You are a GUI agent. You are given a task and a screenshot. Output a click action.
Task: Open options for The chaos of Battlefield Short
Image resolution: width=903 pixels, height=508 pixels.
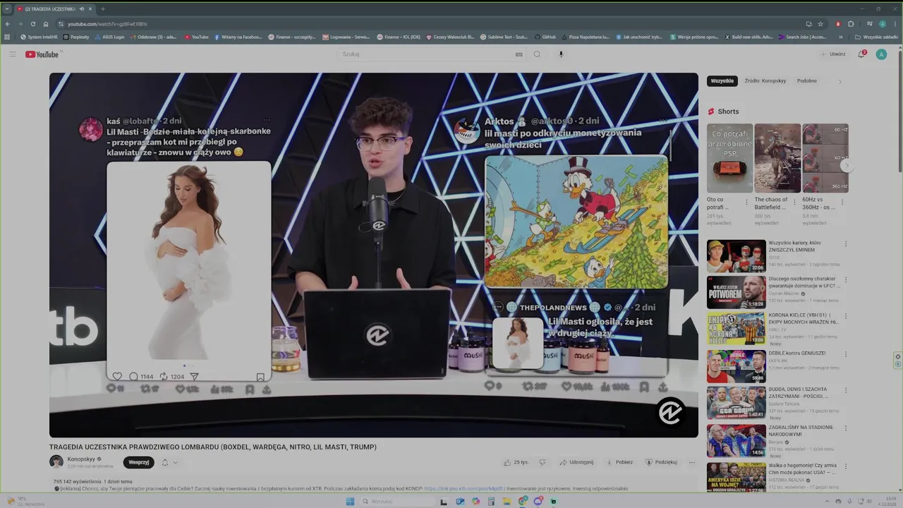coord(795,202)
